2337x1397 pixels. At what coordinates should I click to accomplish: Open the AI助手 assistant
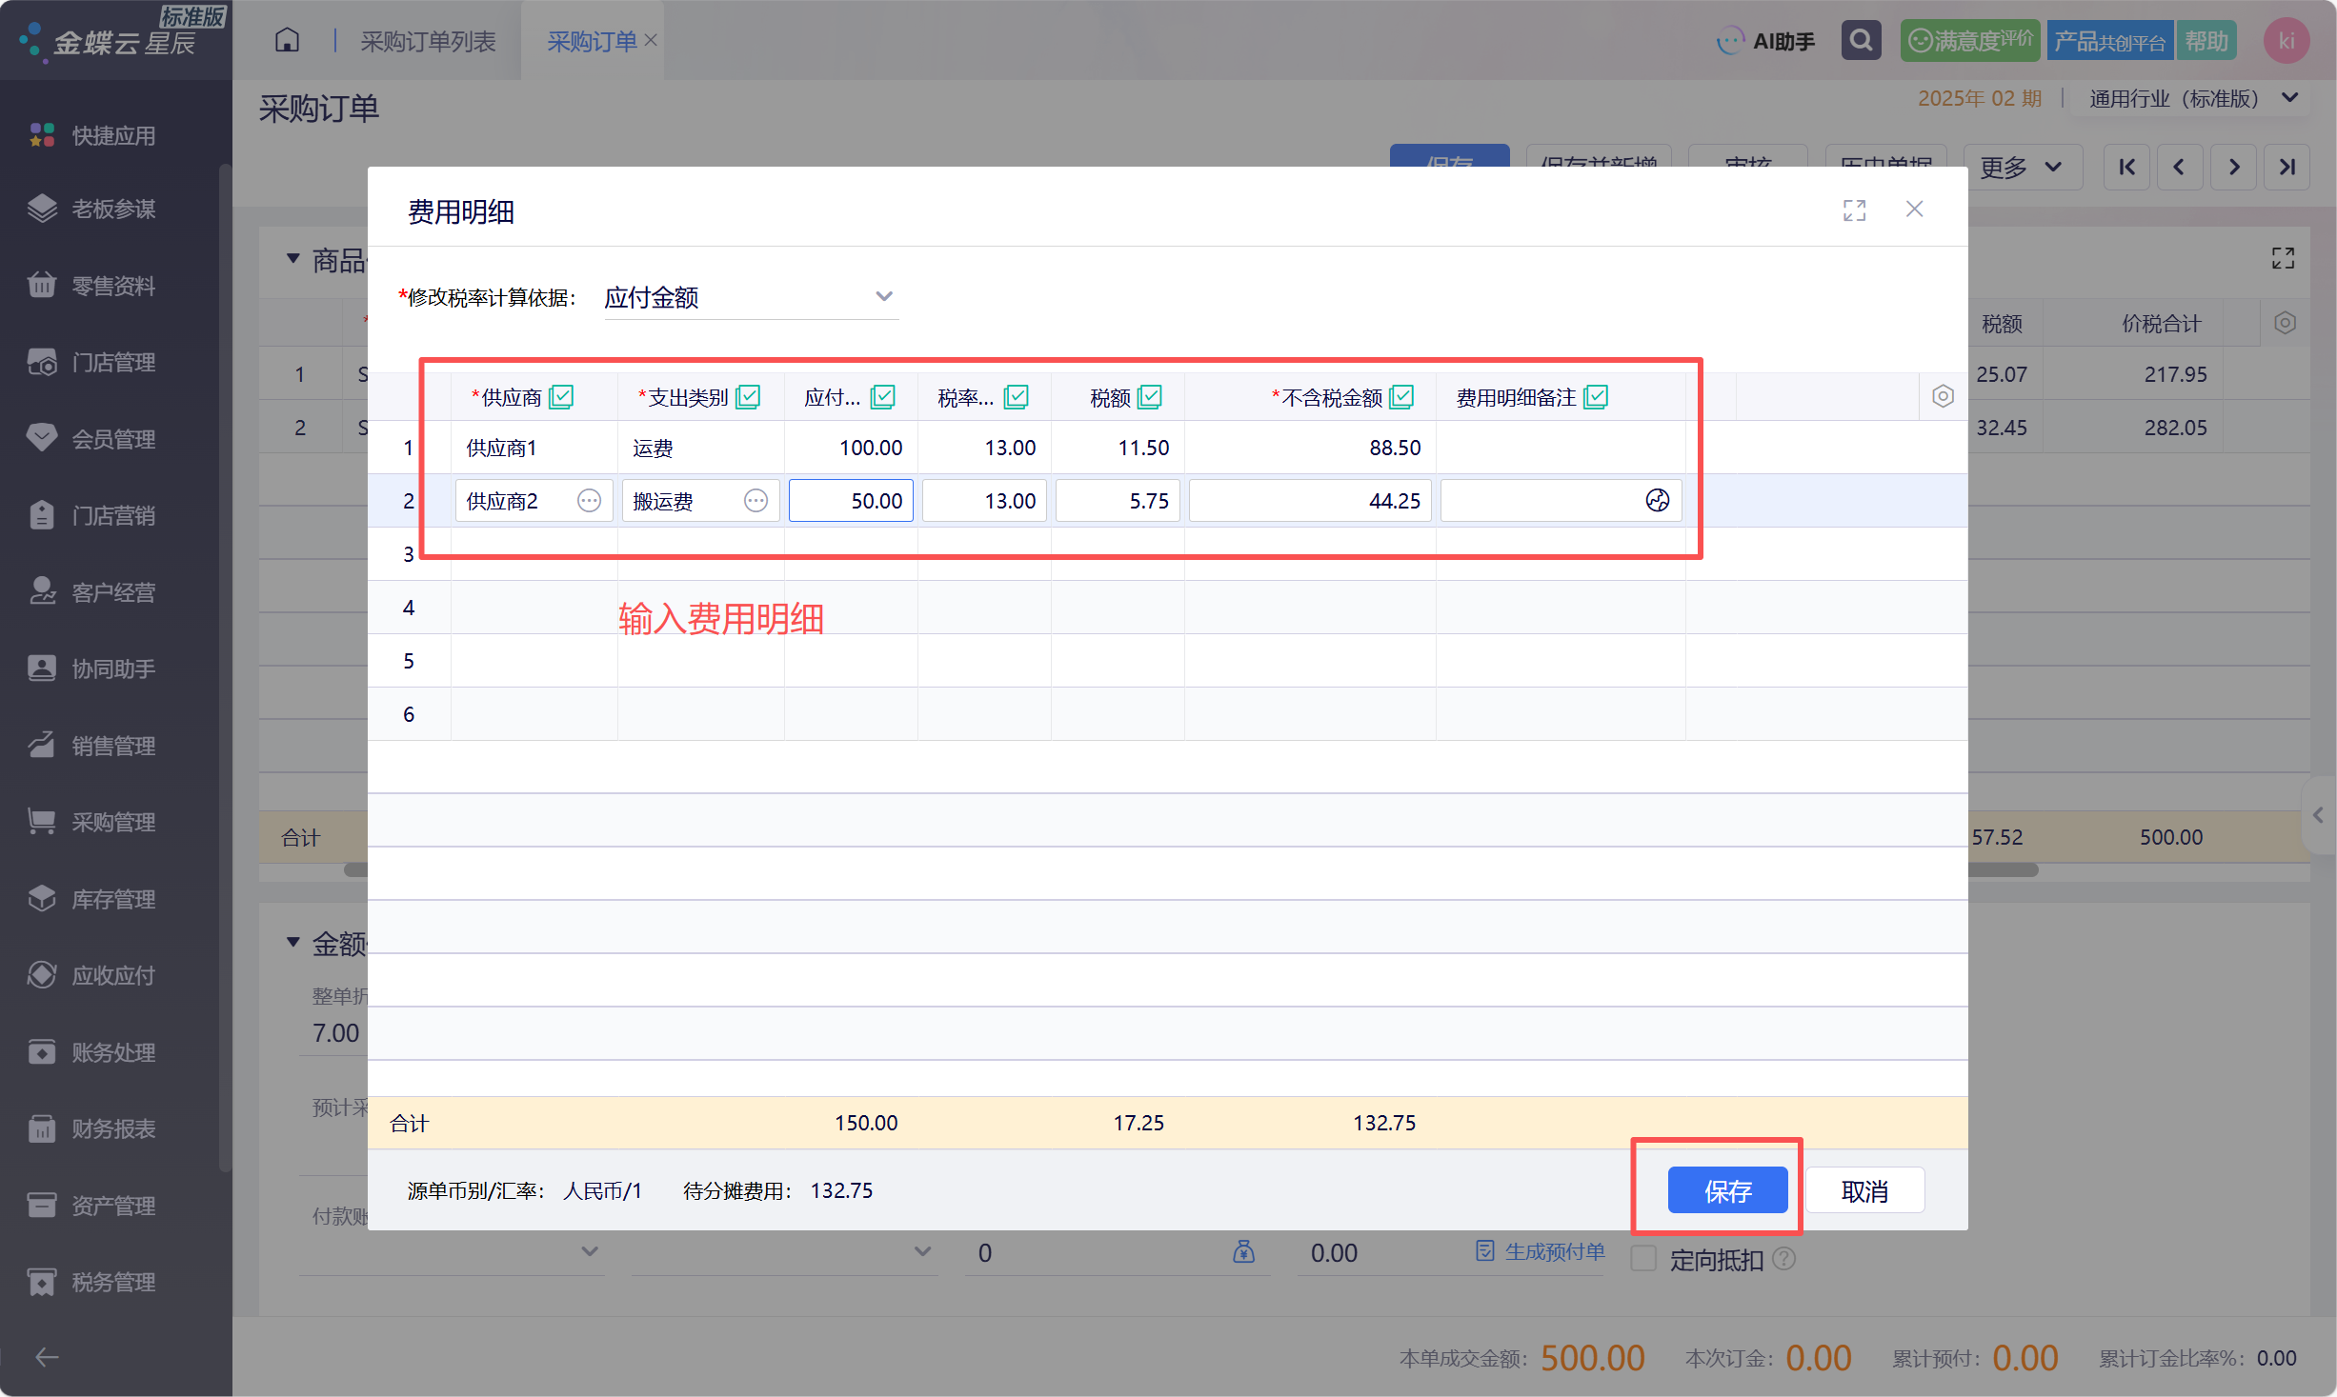[1765, 41]
